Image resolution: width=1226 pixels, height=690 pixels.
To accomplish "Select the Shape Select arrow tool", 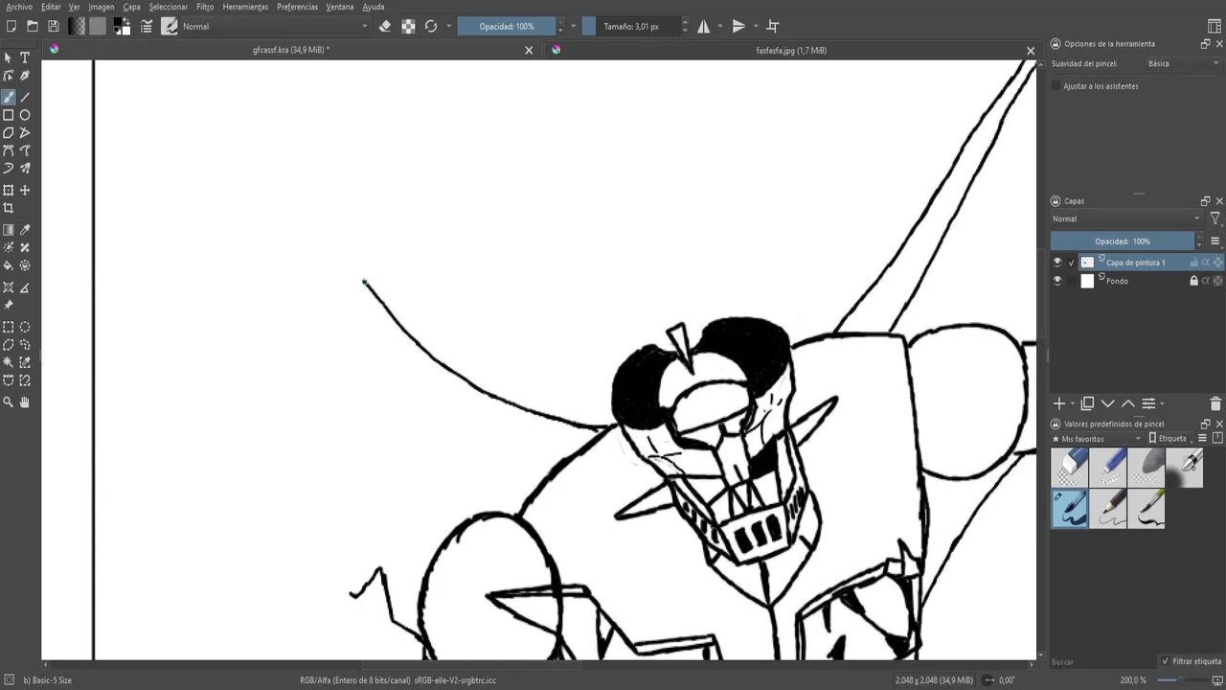I will [9, 57].
